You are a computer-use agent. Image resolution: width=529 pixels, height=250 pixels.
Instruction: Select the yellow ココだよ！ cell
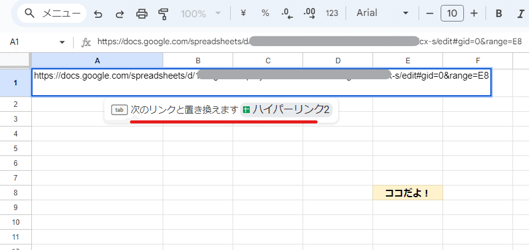pyautogui.click(x=407, y=193)
